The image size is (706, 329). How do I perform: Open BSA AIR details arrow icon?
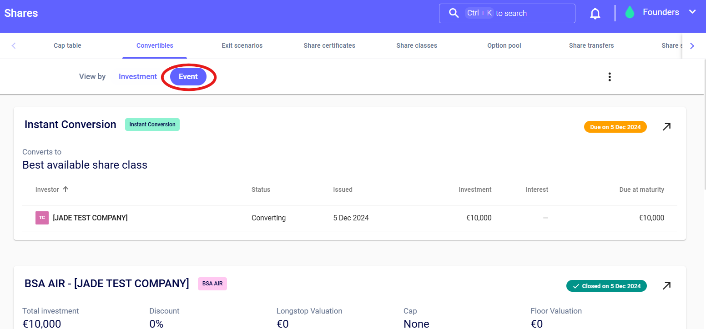(x=666, y=286)
